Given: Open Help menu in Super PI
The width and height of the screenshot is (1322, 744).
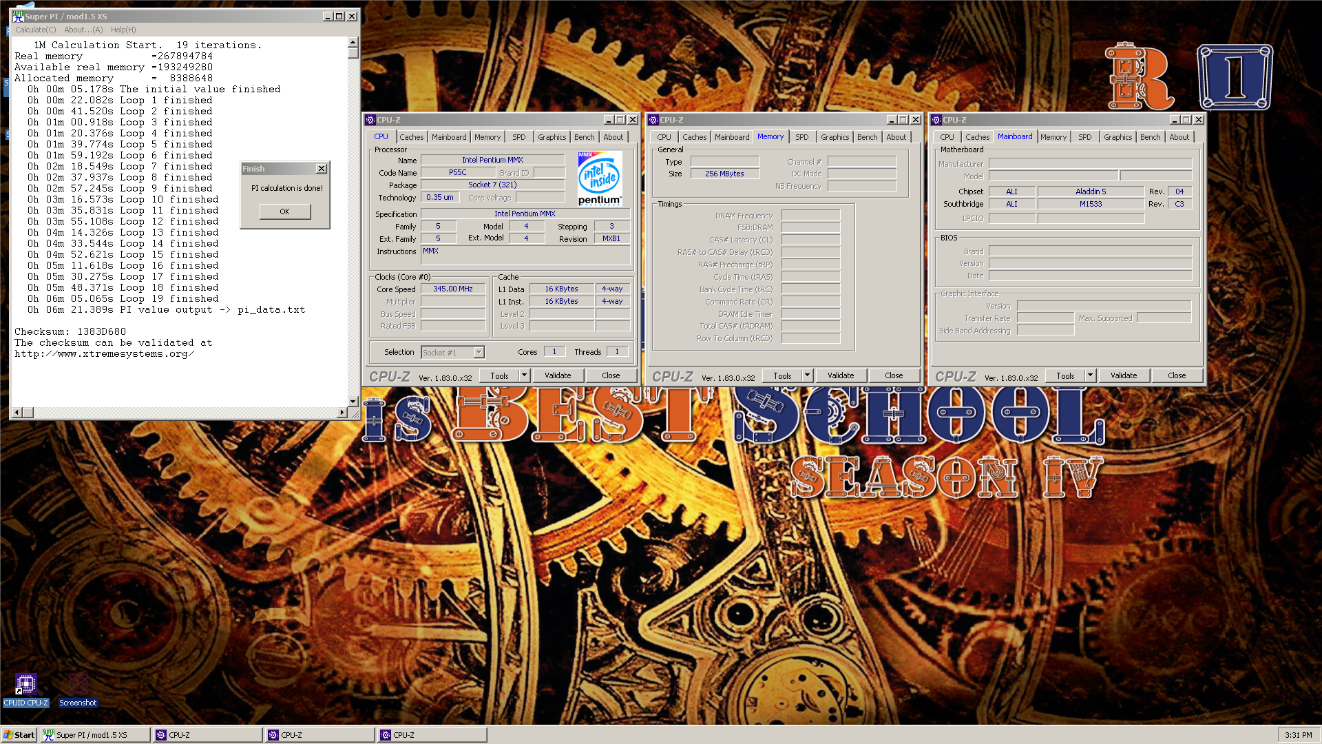Looking at the screenshot, I should [x=123, y=30].
